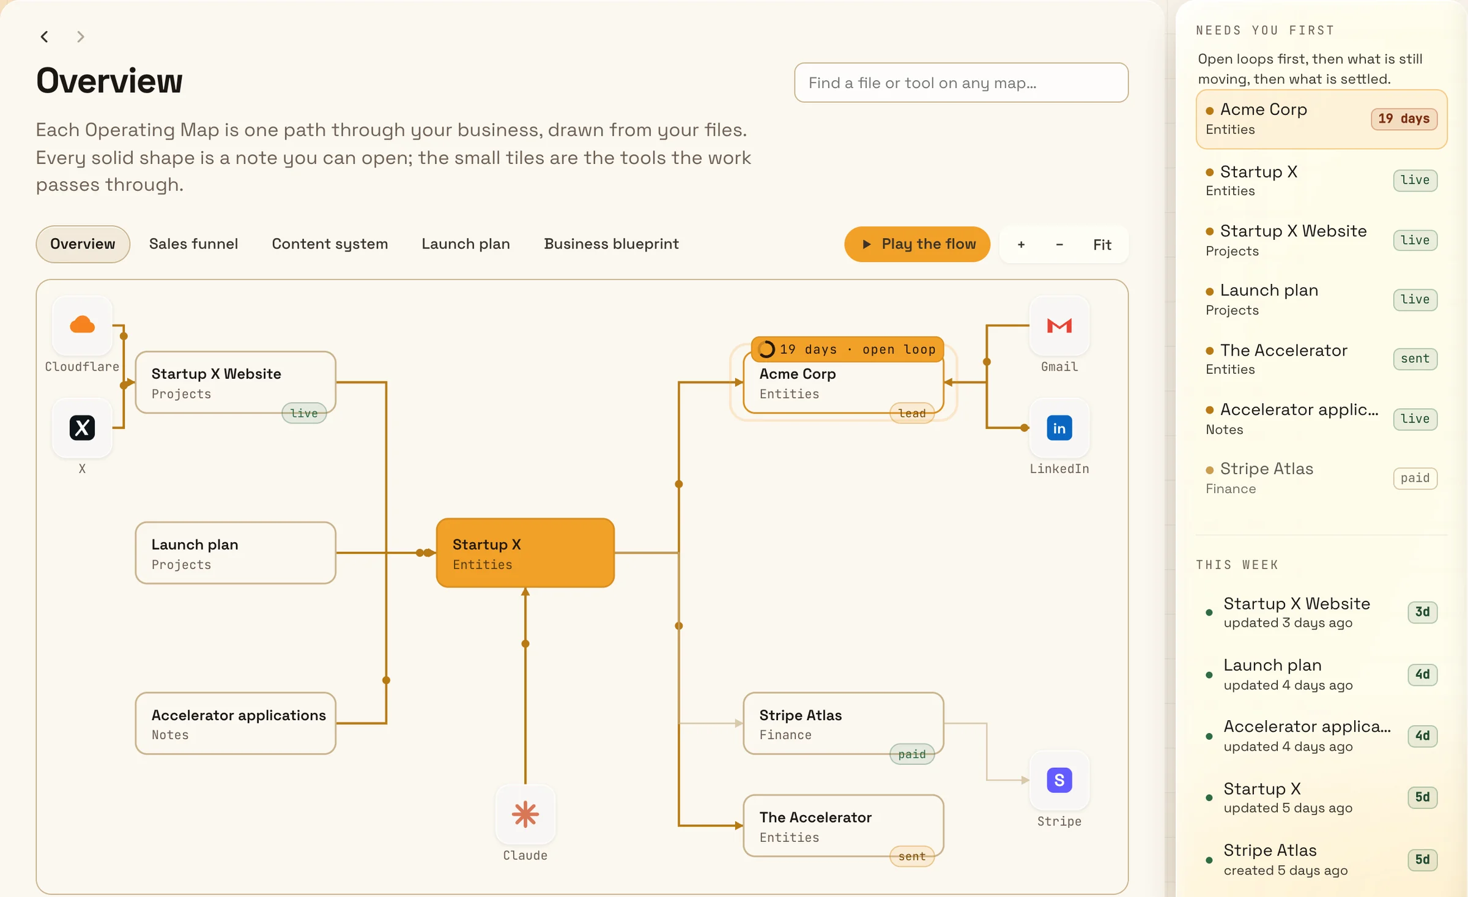Click the Fit view button
Viewport: 1468px width, 897px height.
pos(1102,245)
